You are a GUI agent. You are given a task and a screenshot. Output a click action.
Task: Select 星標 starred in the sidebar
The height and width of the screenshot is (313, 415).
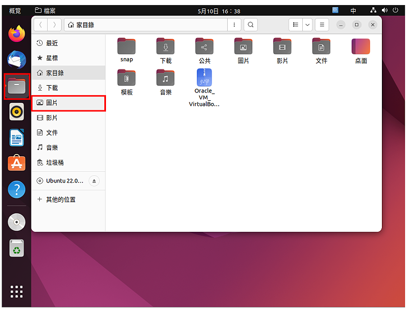68,58
